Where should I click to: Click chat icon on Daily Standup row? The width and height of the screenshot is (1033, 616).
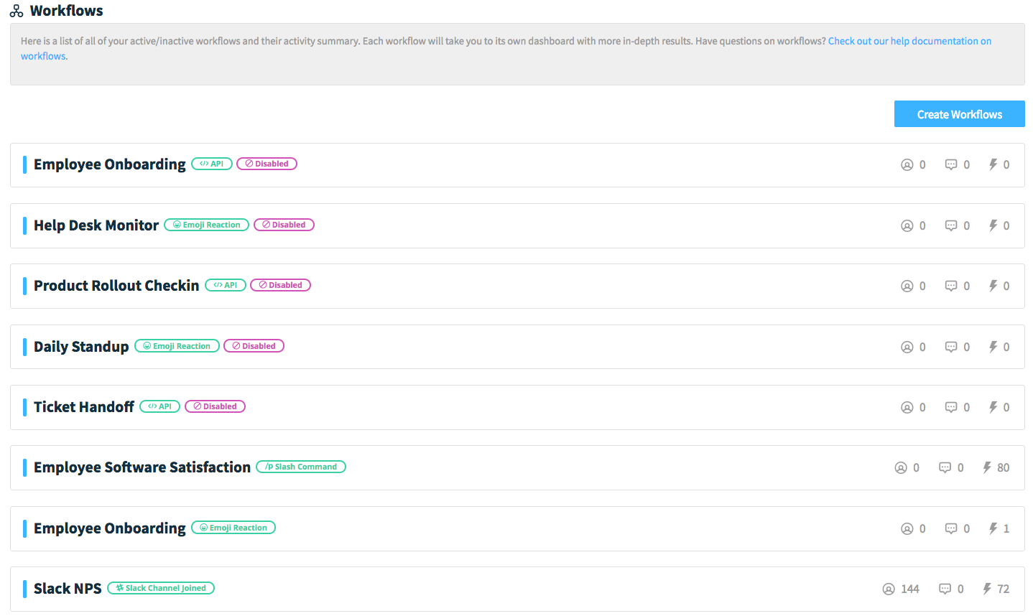[951, 347]
